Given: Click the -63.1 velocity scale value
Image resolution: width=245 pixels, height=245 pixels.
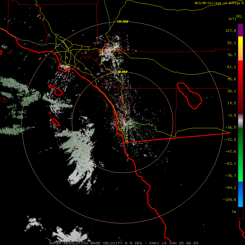Looking at the screenshot, I should click(x=231, y=164).
